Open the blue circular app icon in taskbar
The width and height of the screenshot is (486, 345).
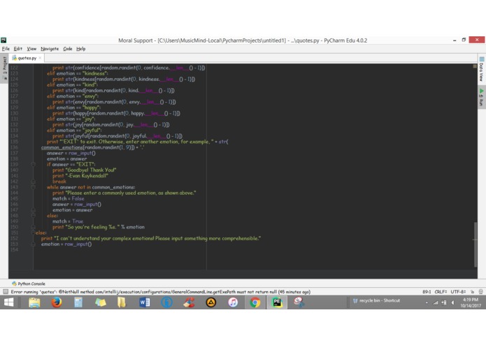pyautogui.click(x=166, y=302)
